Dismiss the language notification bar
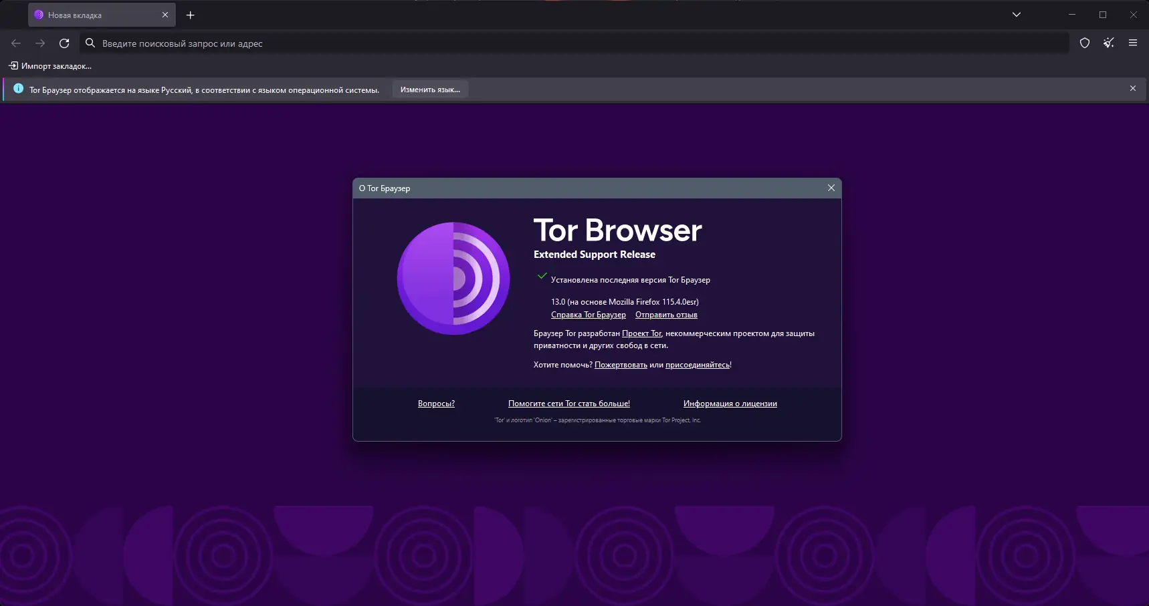 (x=1133, y=89)
